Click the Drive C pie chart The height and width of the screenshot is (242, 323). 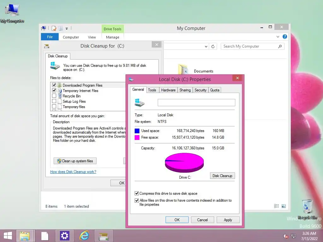coord(184,163)
